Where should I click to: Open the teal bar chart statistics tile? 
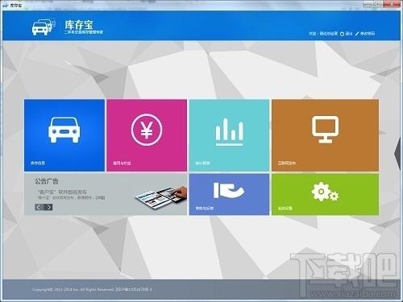pos(229,135)
